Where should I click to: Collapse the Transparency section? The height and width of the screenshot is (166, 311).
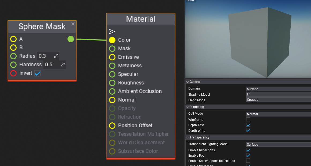pos(188,137)
